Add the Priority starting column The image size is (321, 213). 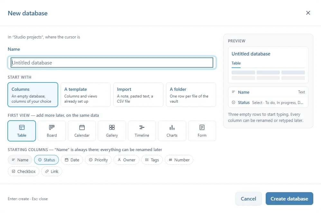pos(98,160)
